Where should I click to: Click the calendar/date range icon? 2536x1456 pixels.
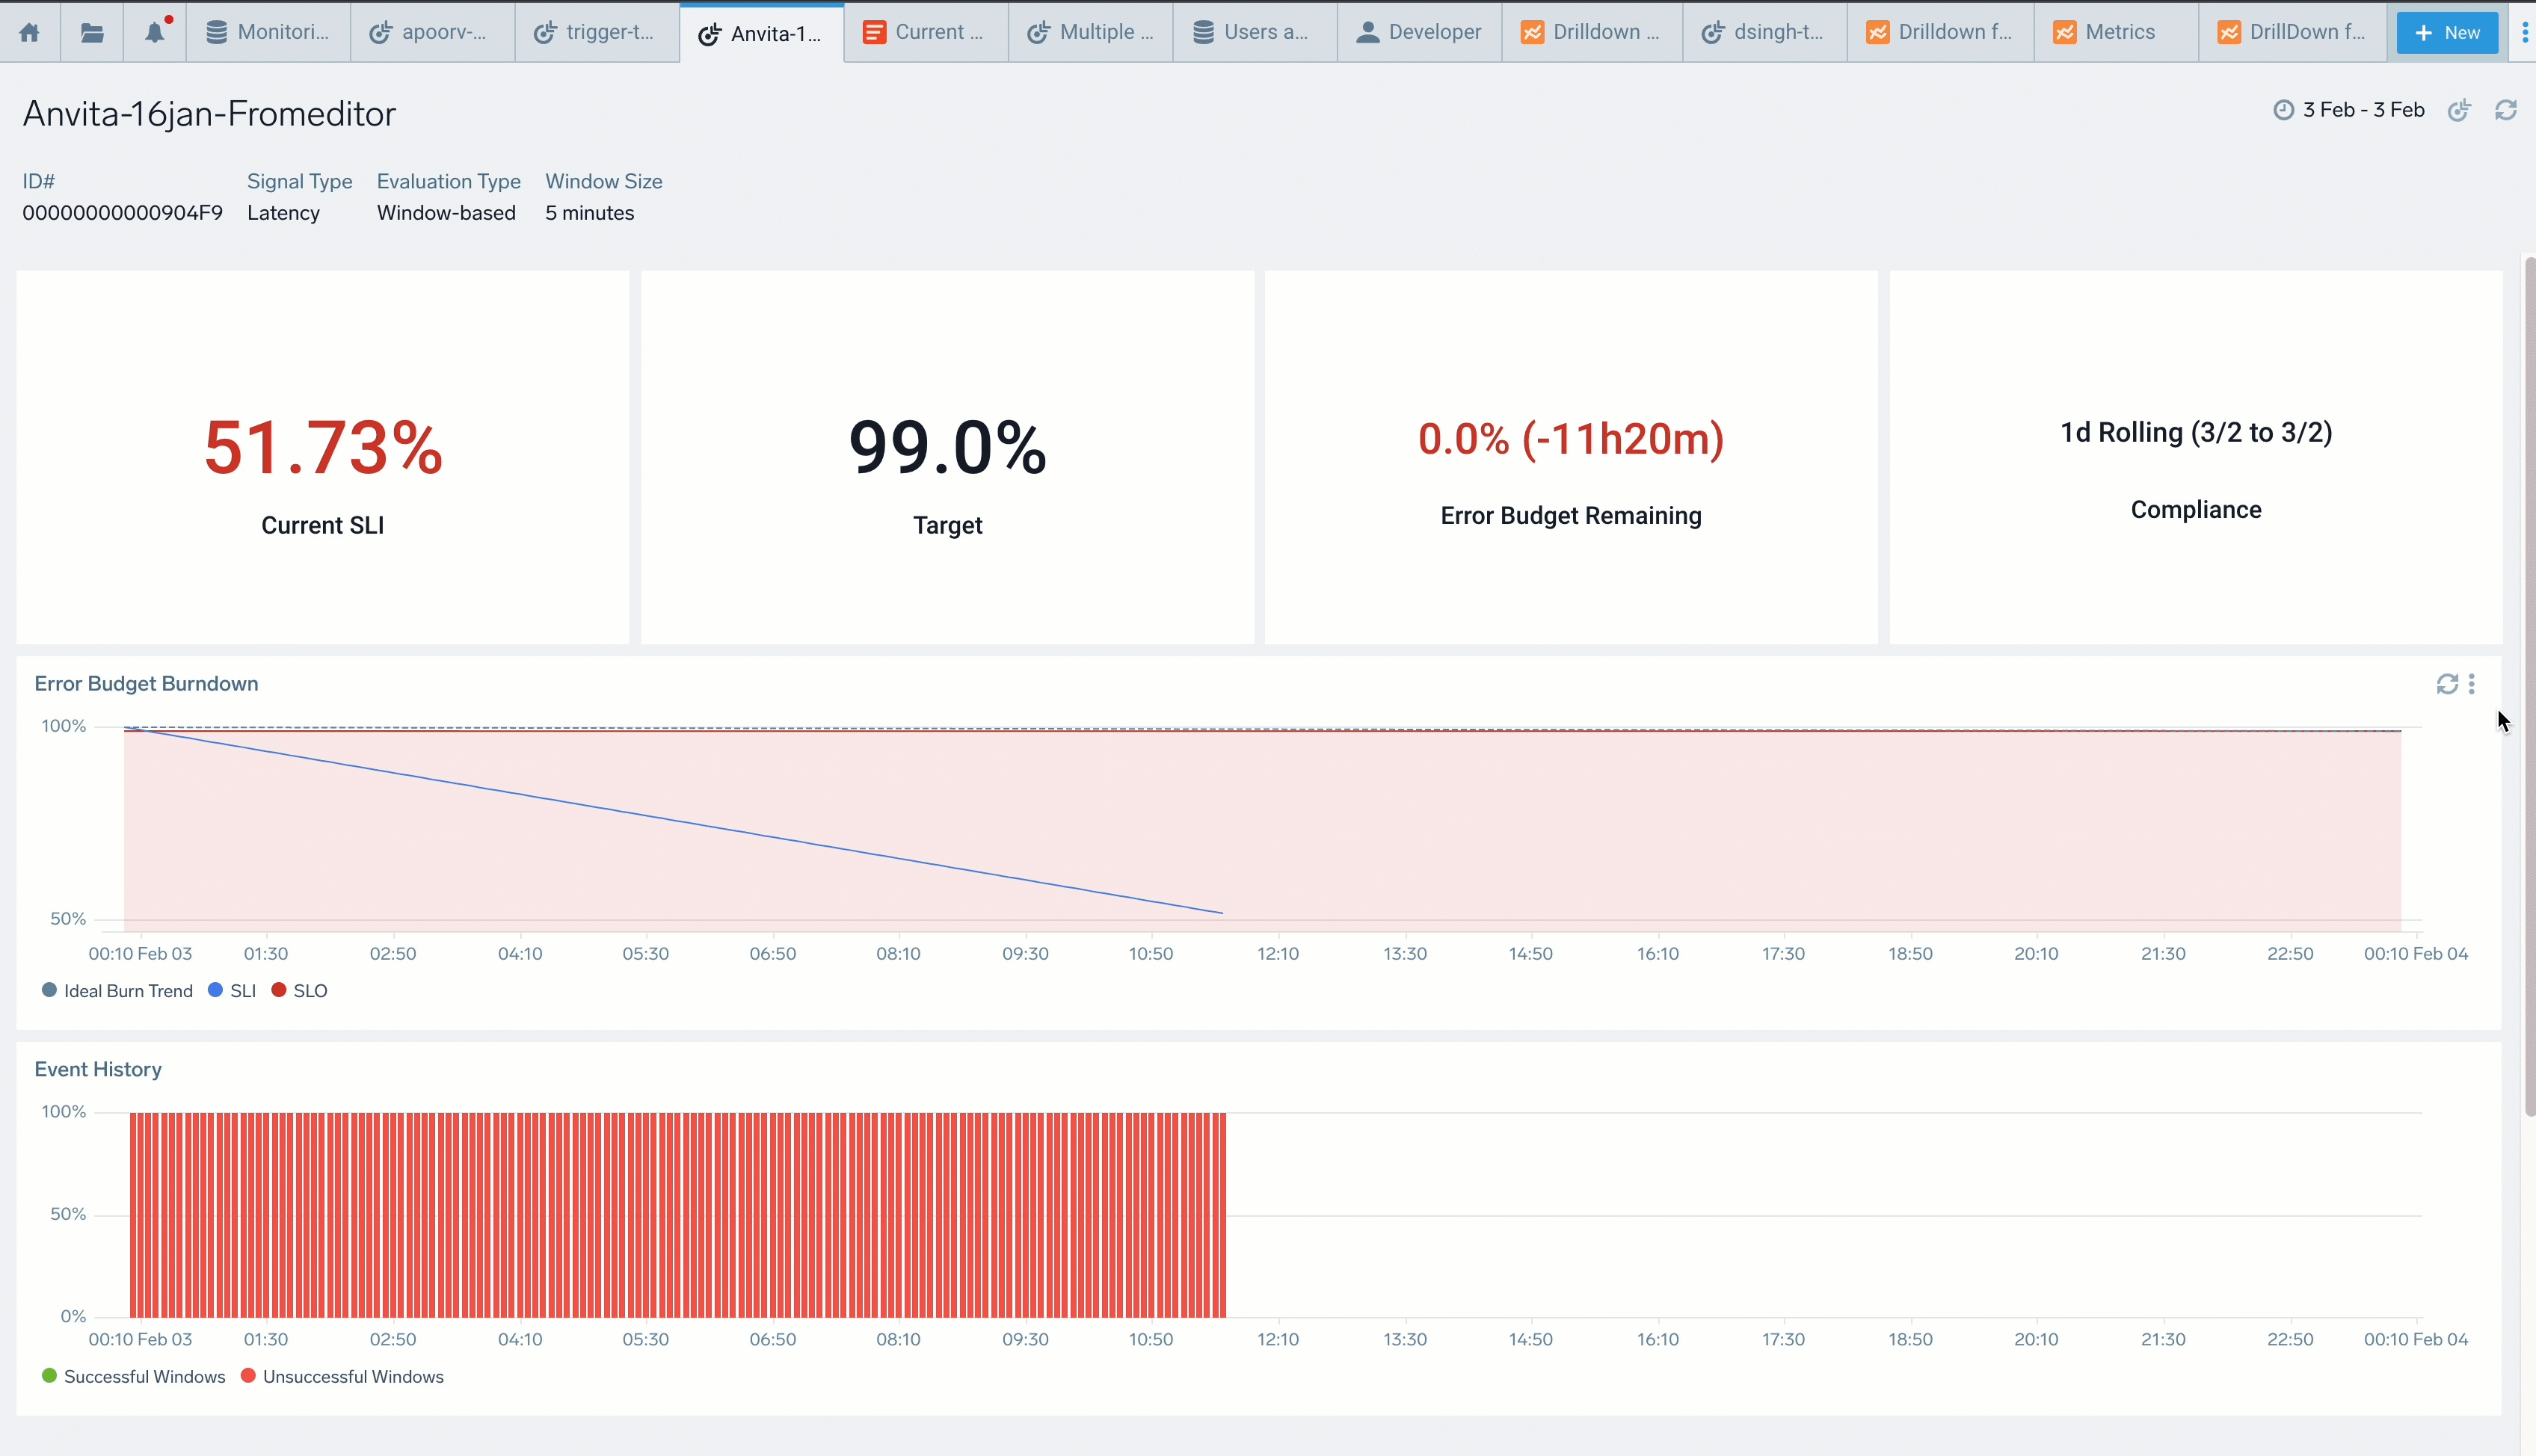coord(2283,110)
